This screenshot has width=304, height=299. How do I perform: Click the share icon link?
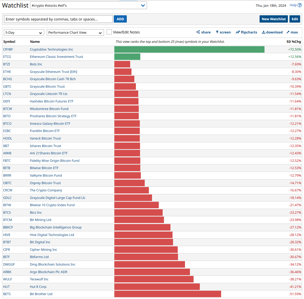(203, 32)
